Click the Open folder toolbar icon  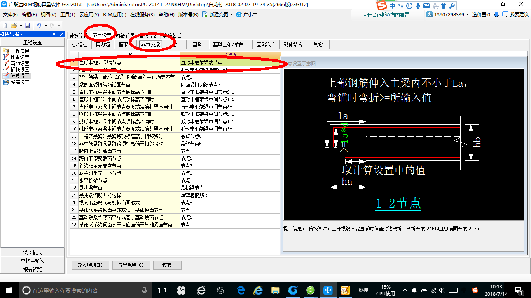coord(14,26)
